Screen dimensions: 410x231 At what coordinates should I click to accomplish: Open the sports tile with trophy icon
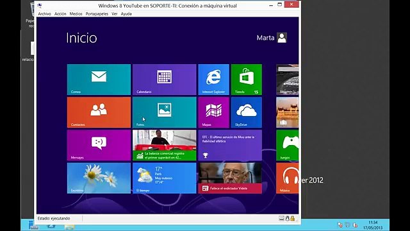tap(230, 146)
